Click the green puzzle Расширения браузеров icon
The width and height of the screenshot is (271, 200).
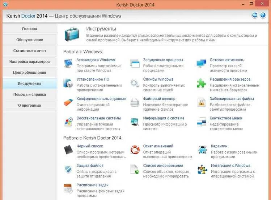[x=201, y=83]
